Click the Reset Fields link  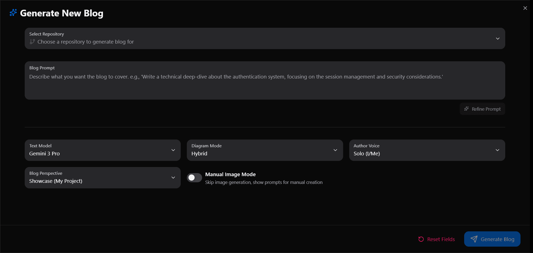tap(441, 239)
